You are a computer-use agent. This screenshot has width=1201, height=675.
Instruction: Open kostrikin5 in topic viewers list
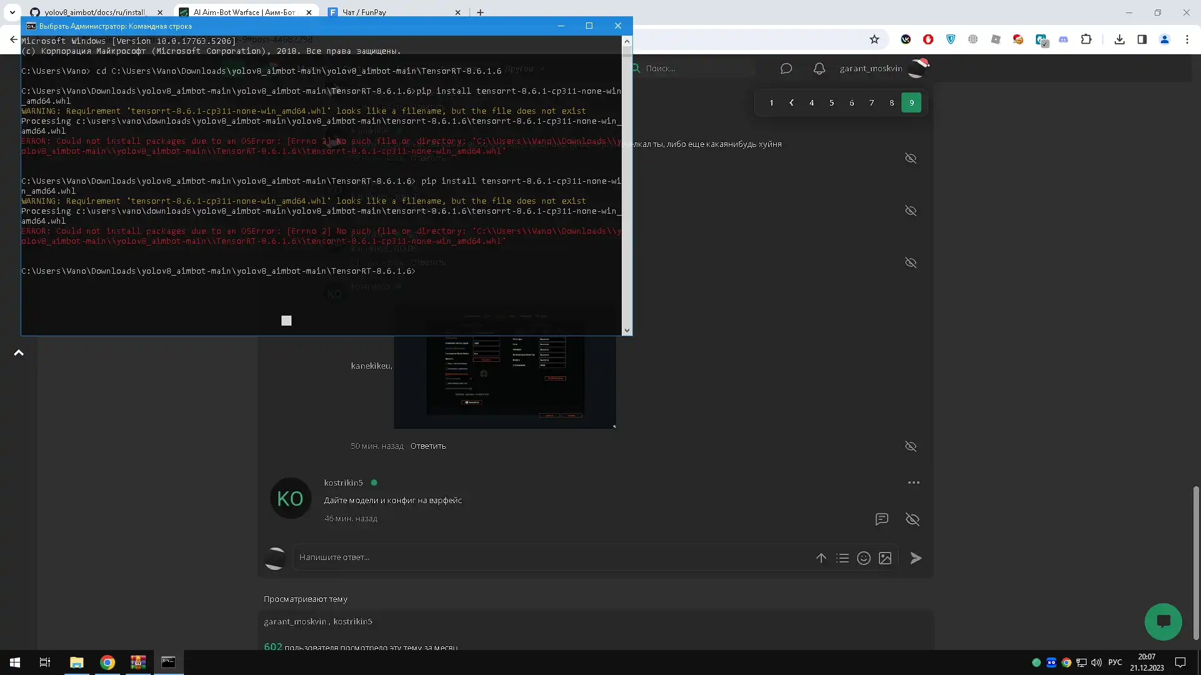pyautogui.click(x=353, y=621)
